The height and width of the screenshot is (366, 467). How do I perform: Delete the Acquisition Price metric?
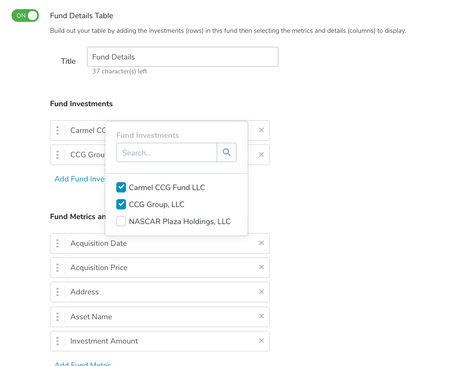click(x=261, y=267)
